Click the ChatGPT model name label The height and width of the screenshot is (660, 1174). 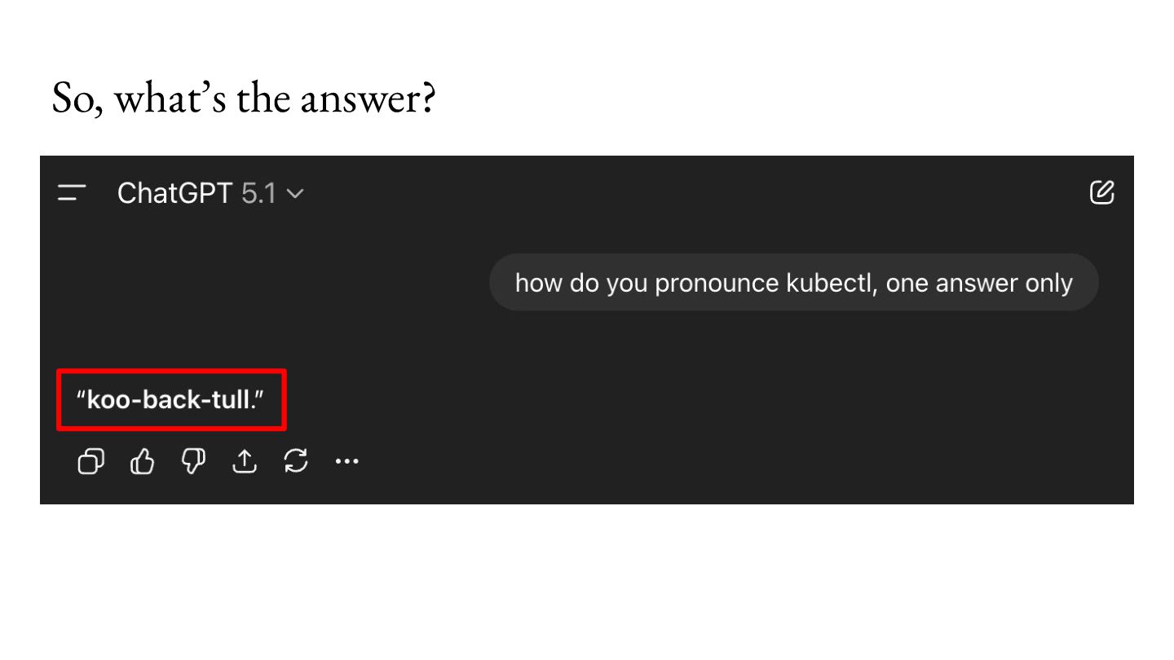[x=174, y=193]
